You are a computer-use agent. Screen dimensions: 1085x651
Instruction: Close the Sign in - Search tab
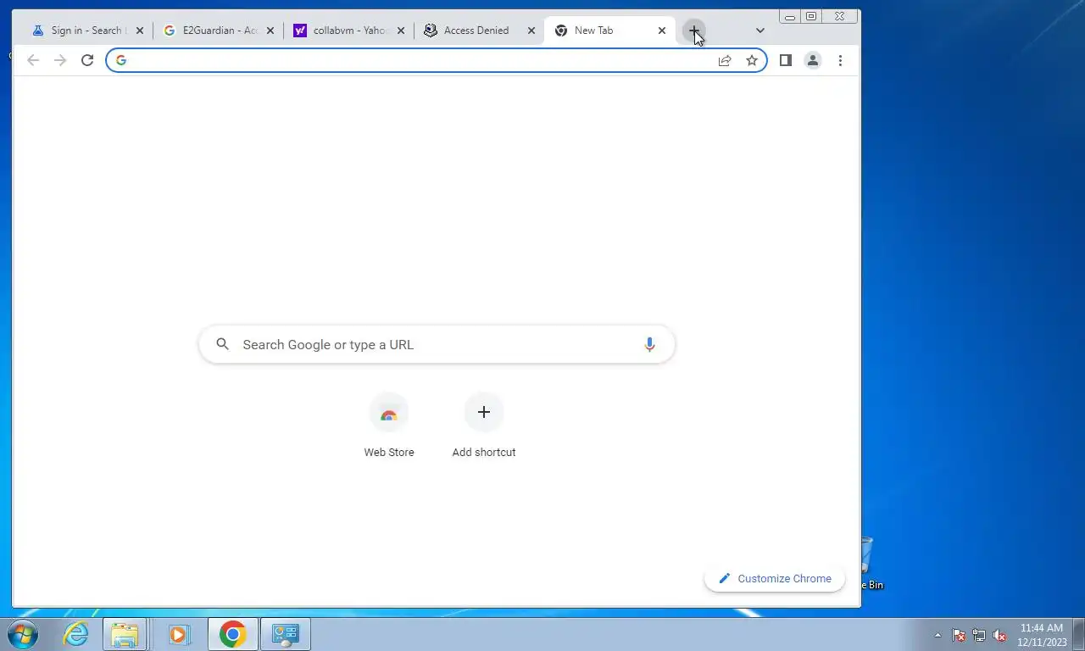(x=140, y=31)
